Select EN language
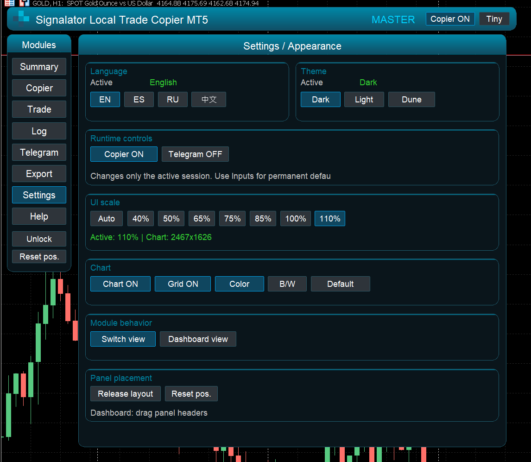Screen dimensions: 531x462 (x=105, y=100)
